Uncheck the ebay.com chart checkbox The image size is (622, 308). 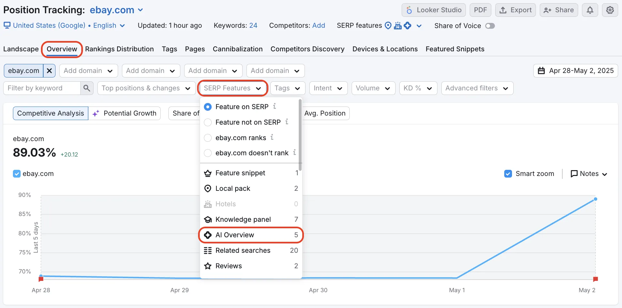(16, 174)
